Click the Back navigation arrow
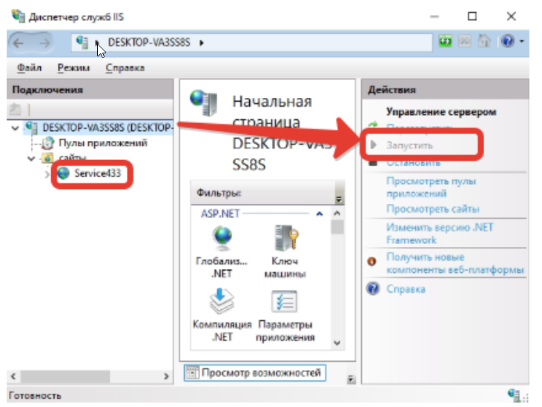The image size is (542, 407). pos(19,43)
